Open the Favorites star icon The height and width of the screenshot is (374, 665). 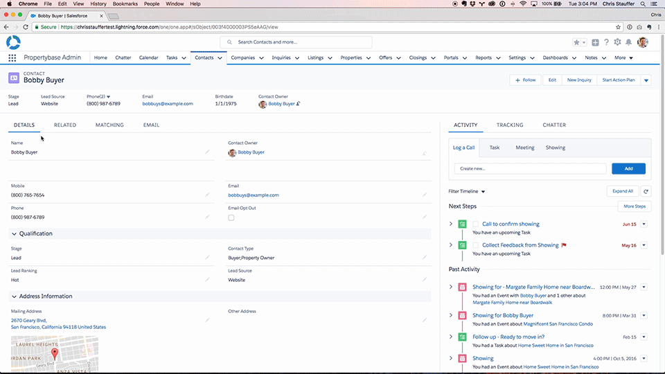coord(576,42)
